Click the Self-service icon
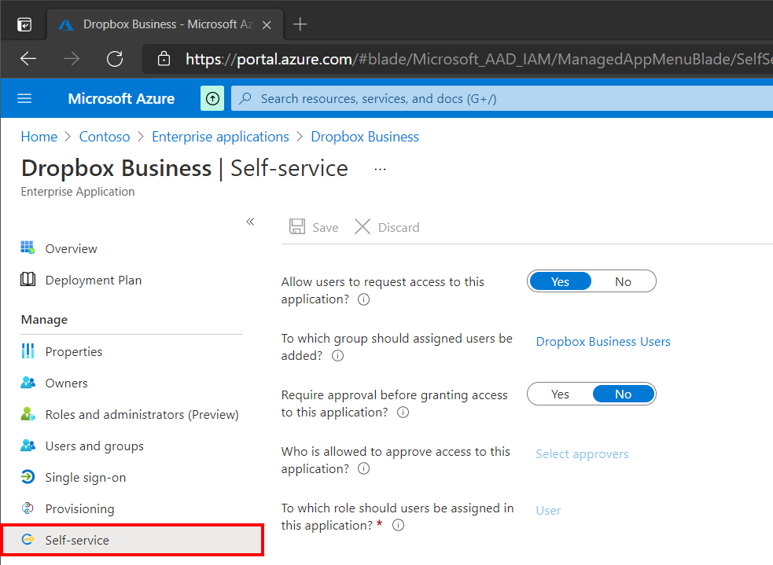Viewport: 773px width, 565px height. pos(28,539)
